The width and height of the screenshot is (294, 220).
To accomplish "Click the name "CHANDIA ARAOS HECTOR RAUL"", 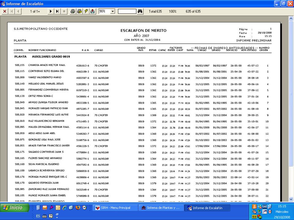I will pyautogui.click(x=47, y=65).
